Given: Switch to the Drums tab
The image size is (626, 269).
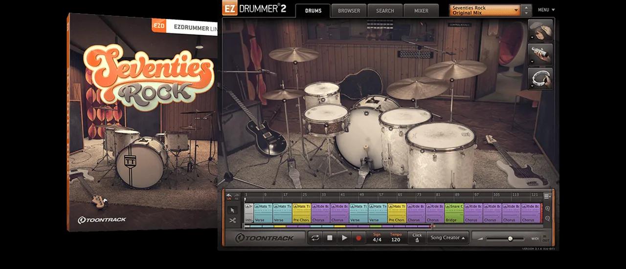Looking at the screenshot, I should 312,10.
